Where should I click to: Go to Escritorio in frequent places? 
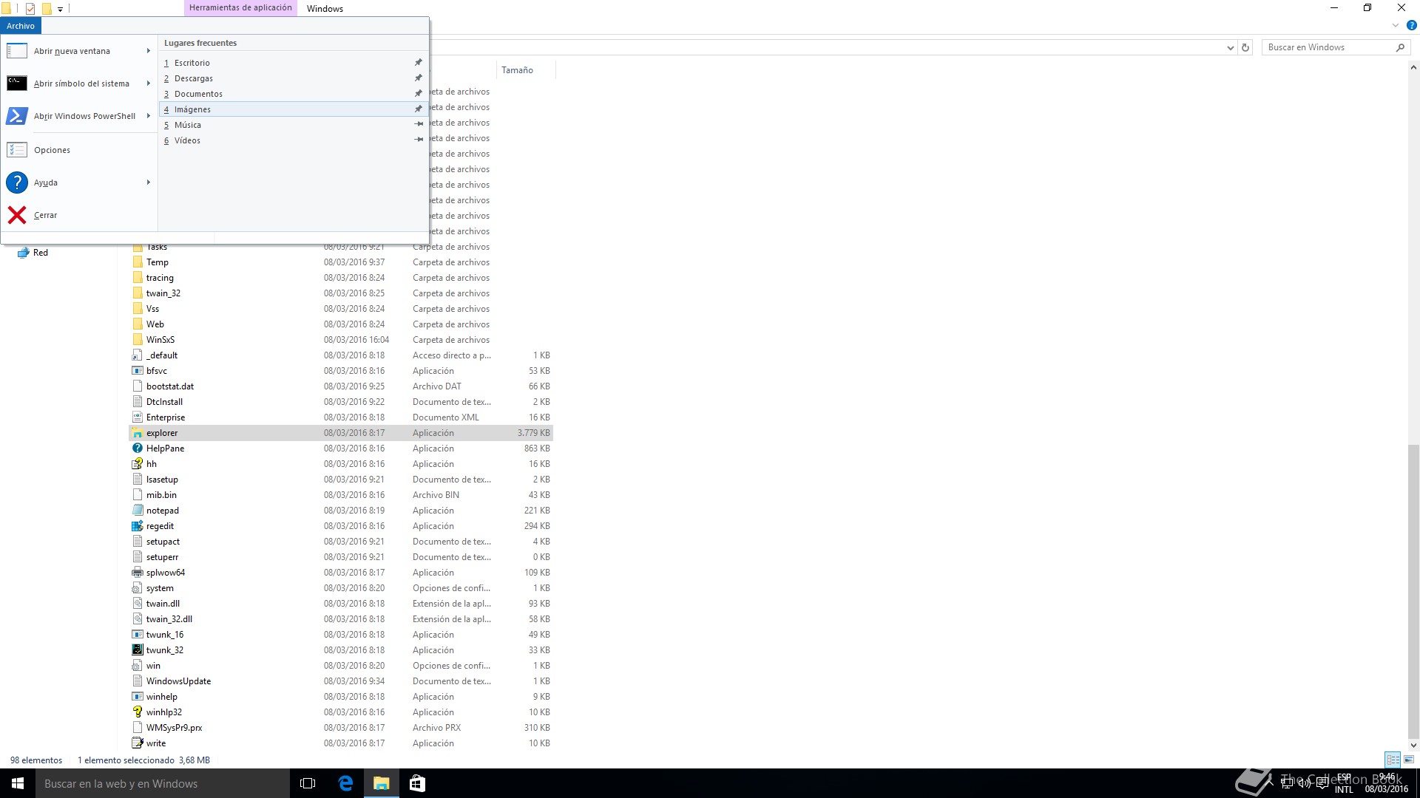pos(294,63)
